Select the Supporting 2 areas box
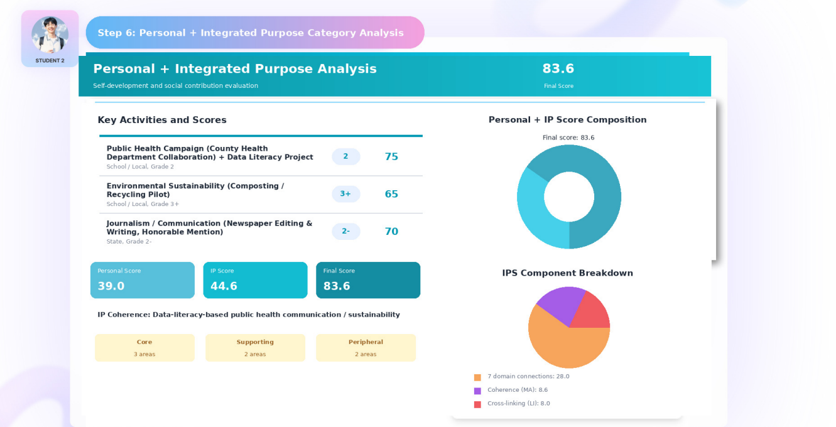Screen dimensions: 836x427 [255, 348]
